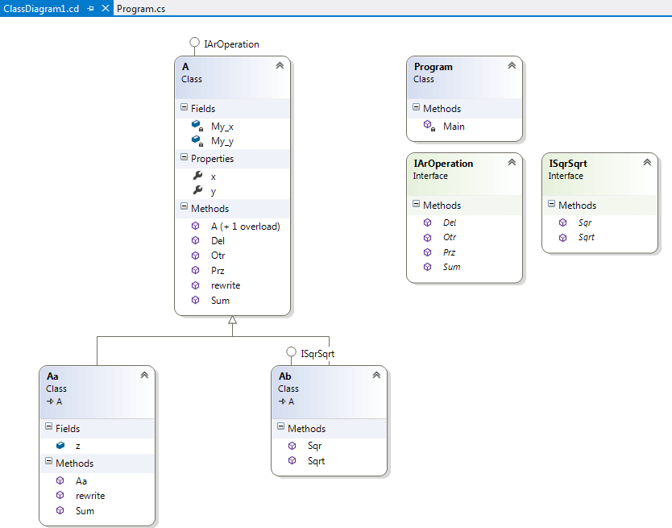This screenshot has width=672, height=528.
Task: Collapse the ISqrSqrt interface chevron
Action: click(x=647, y=162)
